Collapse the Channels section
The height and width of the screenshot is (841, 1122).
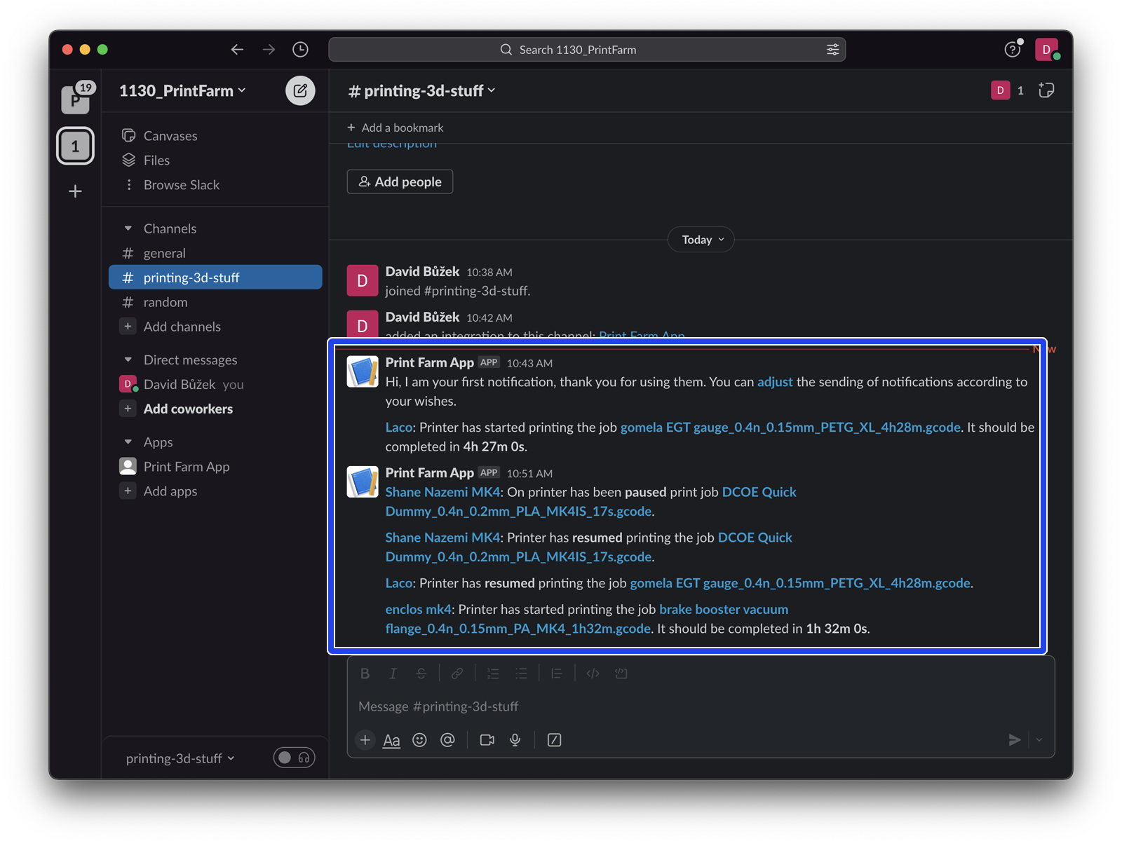[x=128, y=228]
